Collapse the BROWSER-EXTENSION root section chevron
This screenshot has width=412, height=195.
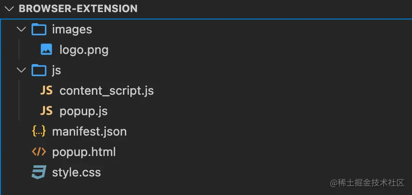coord(8,8)
